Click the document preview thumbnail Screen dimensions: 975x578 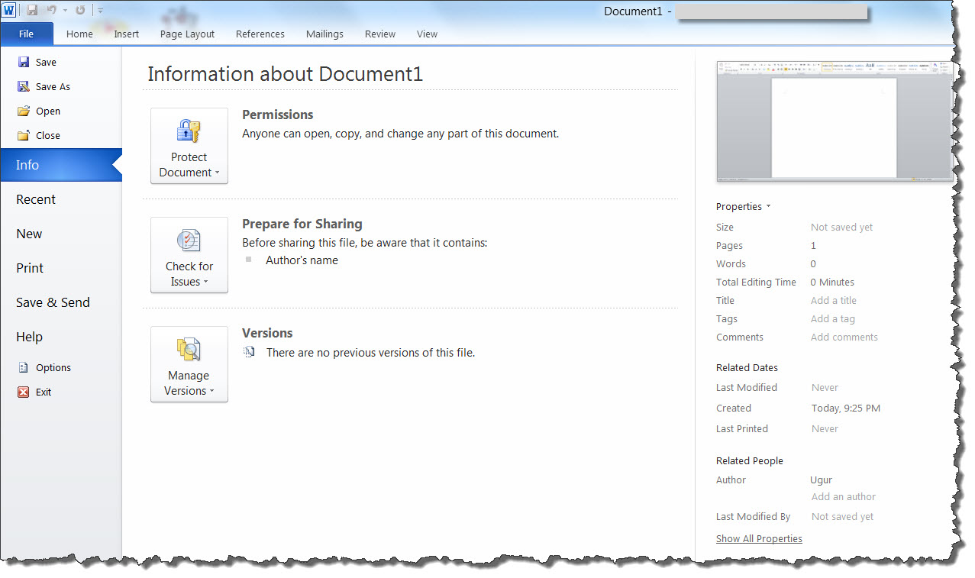click(834, 121)
